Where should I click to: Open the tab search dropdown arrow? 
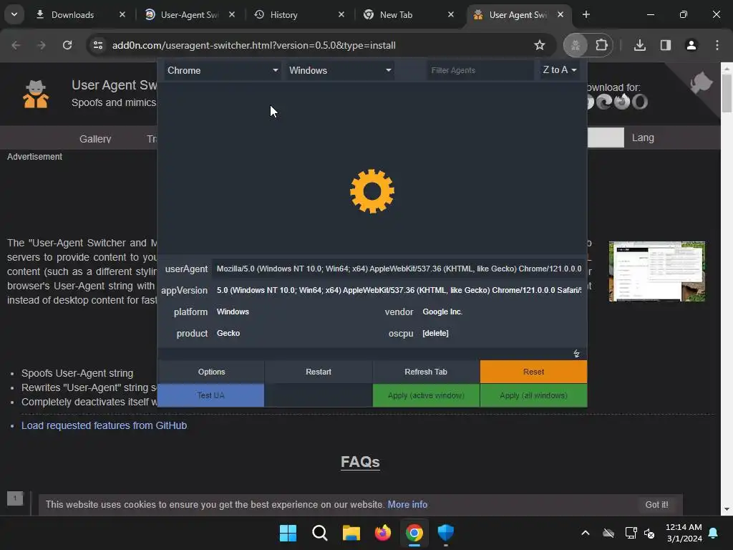pos(14,14)
